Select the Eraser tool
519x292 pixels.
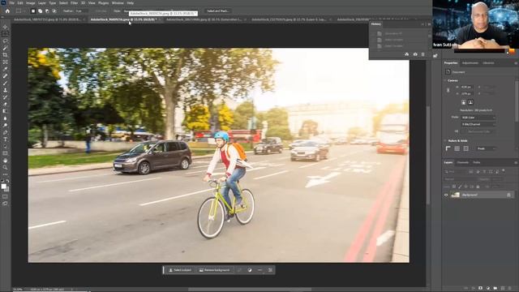point(5,105)
